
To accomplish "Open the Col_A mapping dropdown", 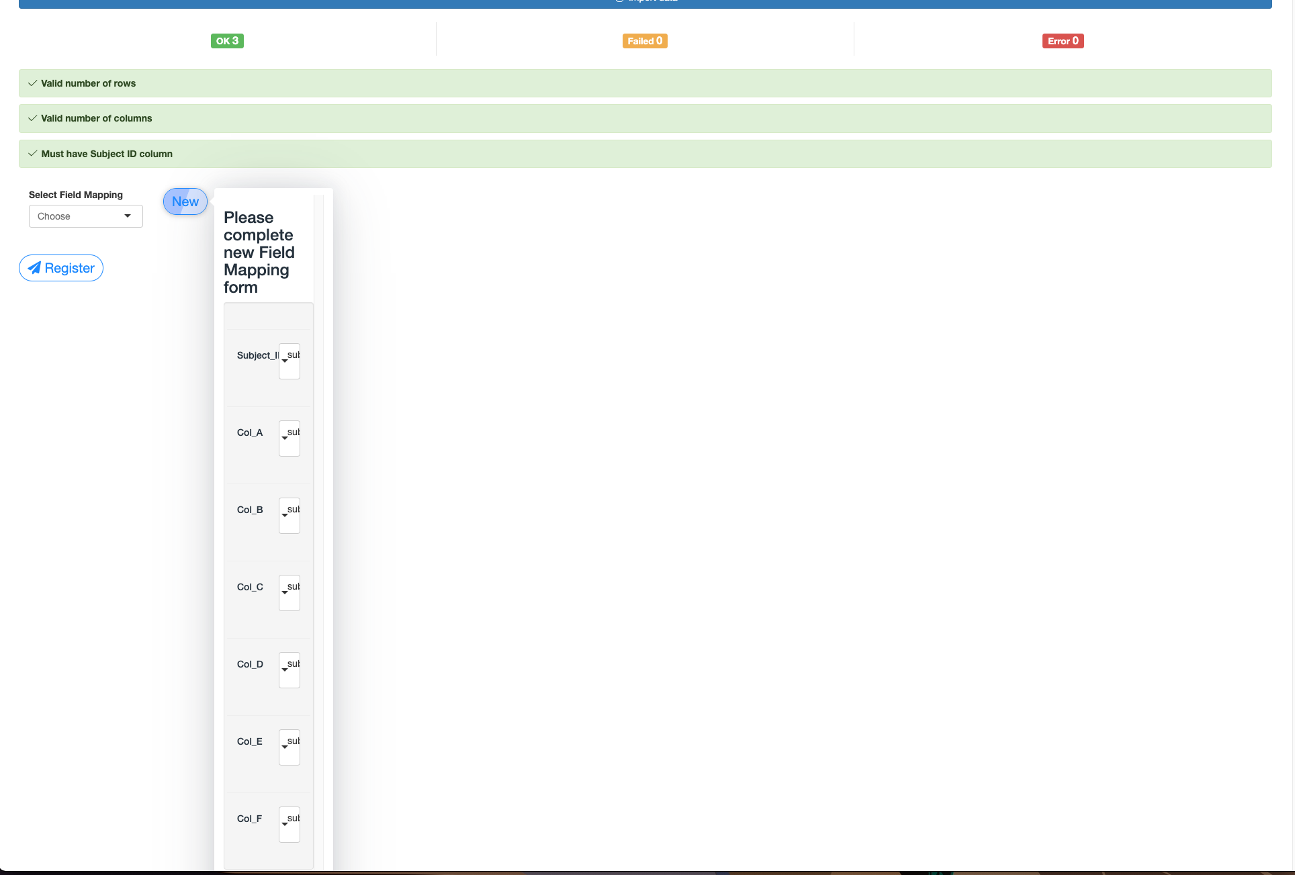I will (289, 438).
